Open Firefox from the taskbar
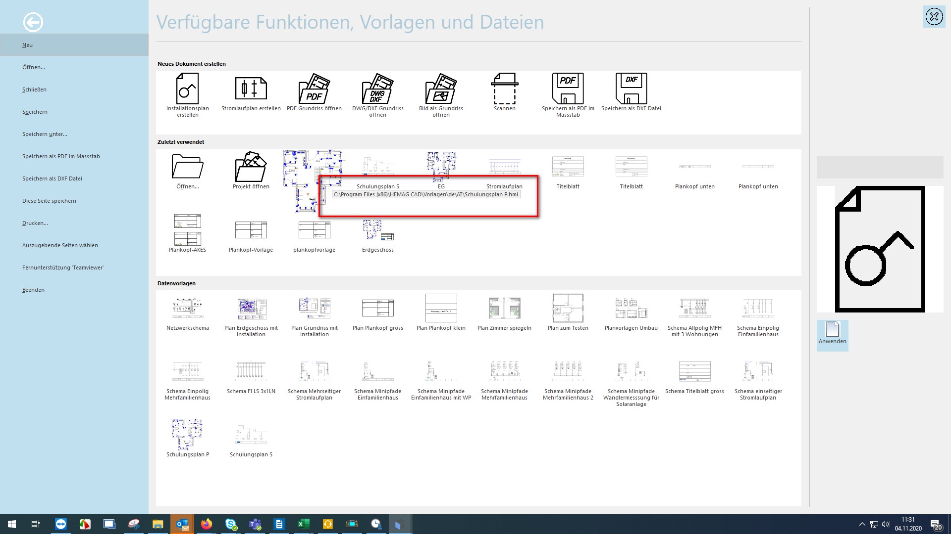The width and height of the screenshot is (951, 534). 206,524
